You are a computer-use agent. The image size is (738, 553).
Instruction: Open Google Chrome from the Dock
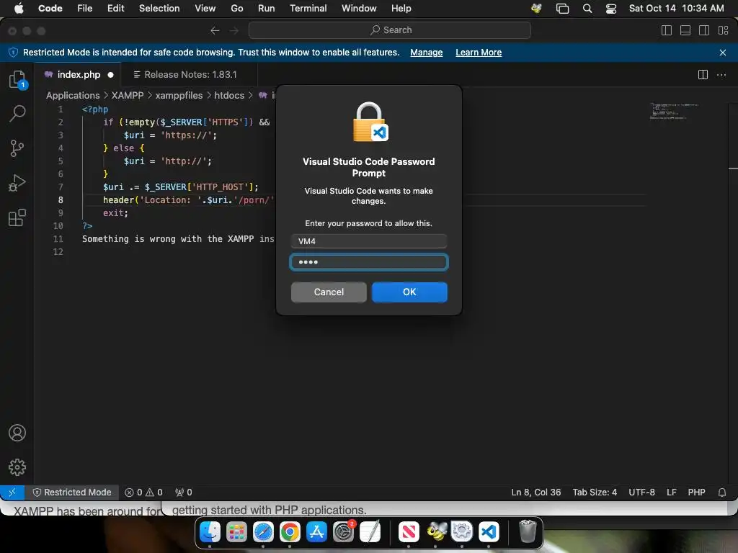pos(290,532)
